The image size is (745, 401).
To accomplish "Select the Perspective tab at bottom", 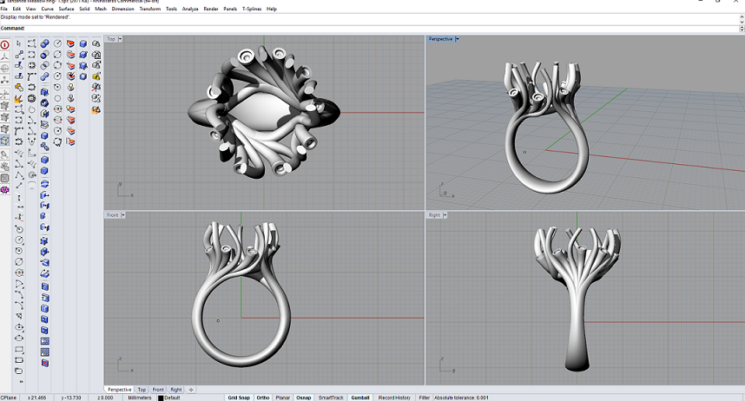I will click(x=119, y=390).
